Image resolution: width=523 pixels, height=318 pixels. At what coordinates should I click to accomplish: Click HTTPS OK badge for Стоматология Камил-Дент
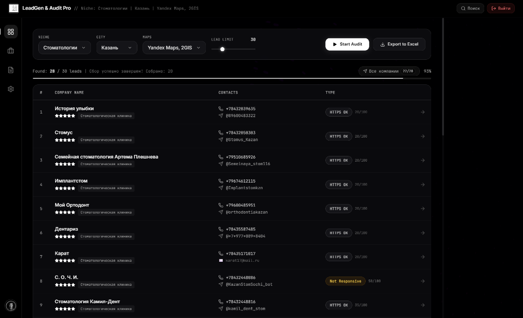click(339, 305)
